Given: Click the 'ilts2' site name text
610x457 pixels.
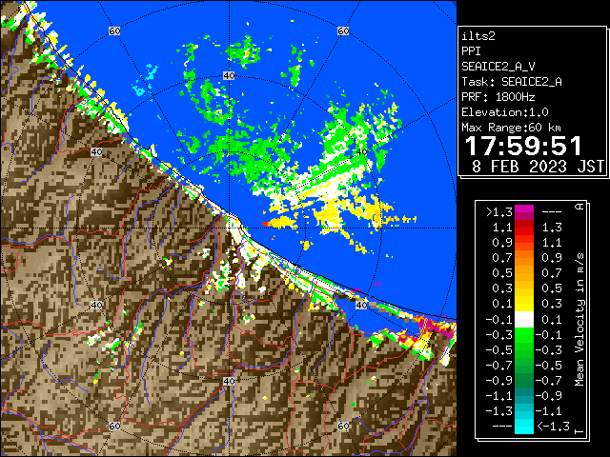Looking at the screenshot, I should point(478,36).
